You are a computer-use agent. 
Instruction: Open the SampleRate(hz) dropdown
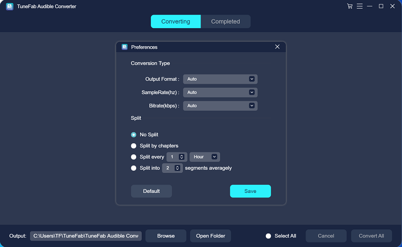[220, 92]
